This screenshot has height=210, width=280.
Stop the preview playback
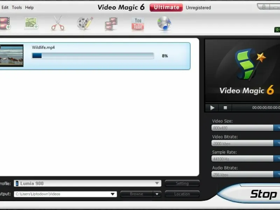[x=225, y=108]
